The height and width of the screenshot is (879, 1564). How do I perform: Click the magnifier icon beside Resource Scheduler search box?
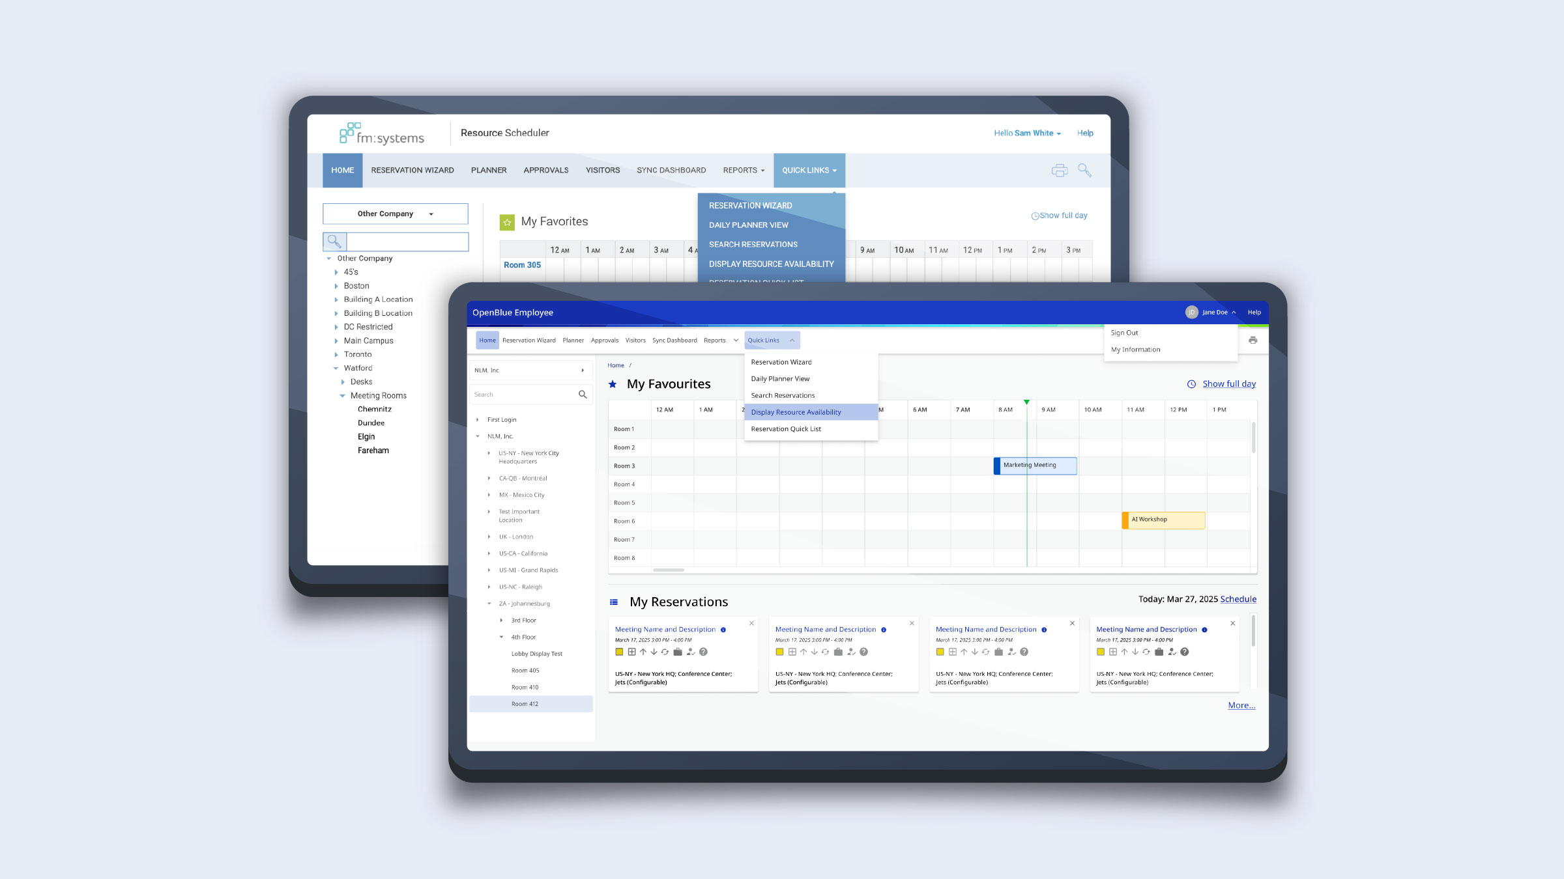334,242
